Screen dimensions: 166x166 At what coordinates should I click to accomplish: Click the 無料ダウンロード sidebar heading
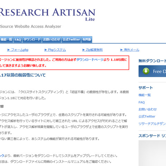[152, 61]
